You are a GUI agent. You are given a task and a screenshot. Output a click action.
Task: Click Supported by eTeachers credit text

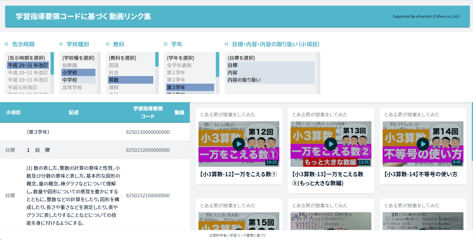pos(426,16)
